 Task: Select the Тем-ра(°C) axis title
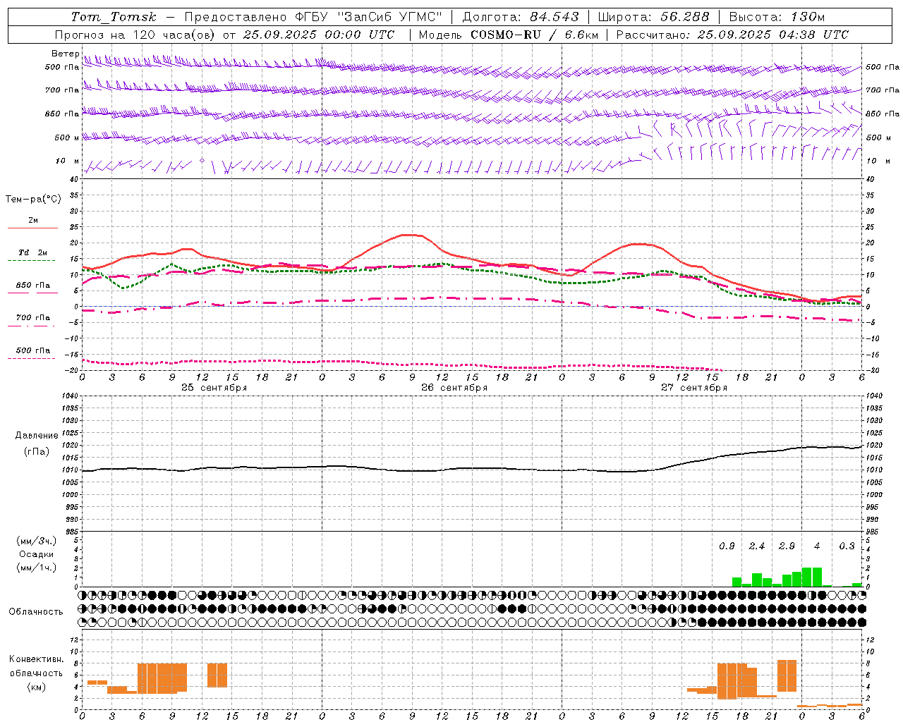tap(33, 199)
